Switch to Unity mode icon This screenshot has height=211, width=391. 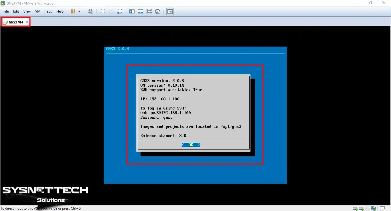click(x=158, y=11)
